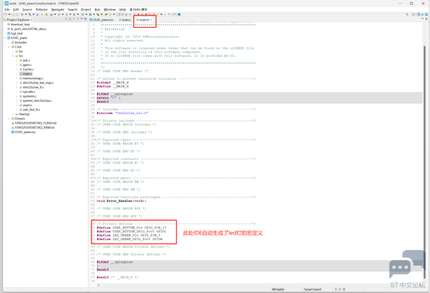Open Project Explorer View Menu icon
The width and height of the screenshot is (430, 293).
(x=78, y=19)
